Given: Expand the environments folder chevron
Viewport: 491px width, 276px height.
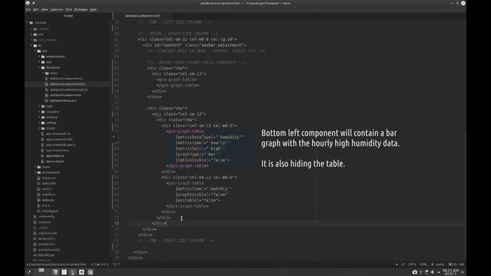Looking at the screenshot, I should 35,172.
